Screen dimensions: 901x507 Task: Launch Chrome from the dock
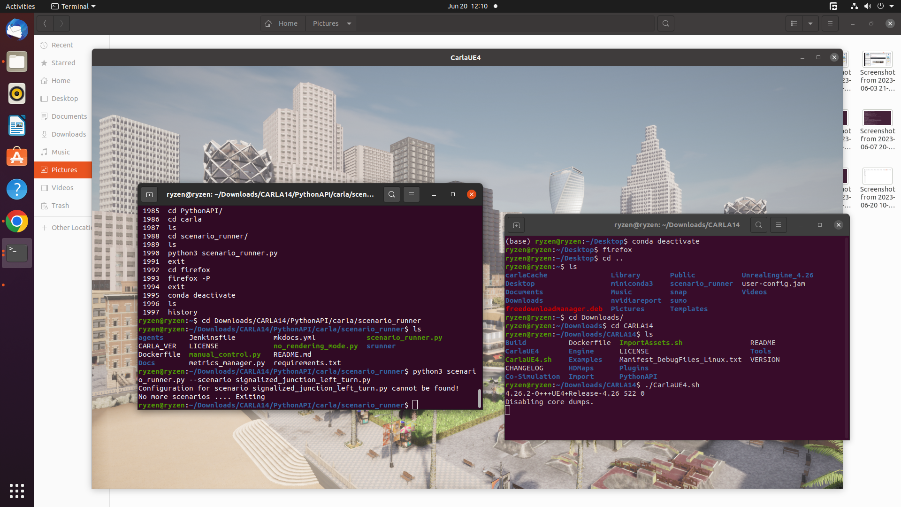(16, 221)
